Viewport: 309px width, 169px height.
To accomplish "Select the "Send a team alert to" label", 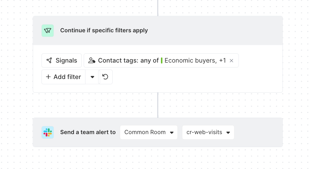I will (88, 132).
